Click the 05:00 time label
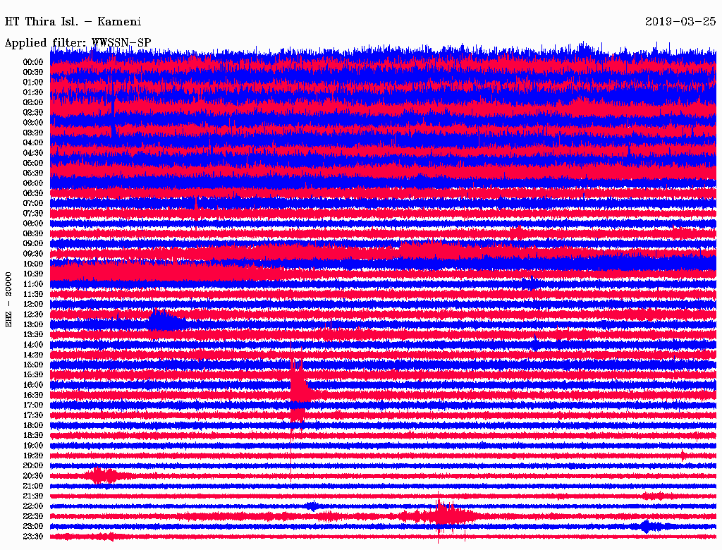Image resolution: width=722 pixels, height=550 pixels. click(33, 163)
